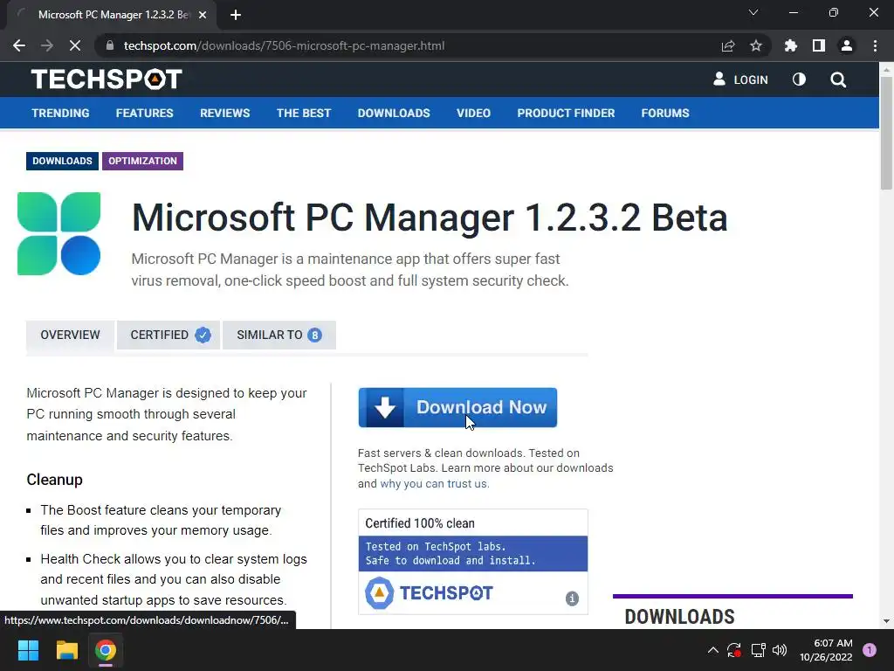Click the Download Now button
Viewport: 894px width, 671px height.
coord(457,407)
